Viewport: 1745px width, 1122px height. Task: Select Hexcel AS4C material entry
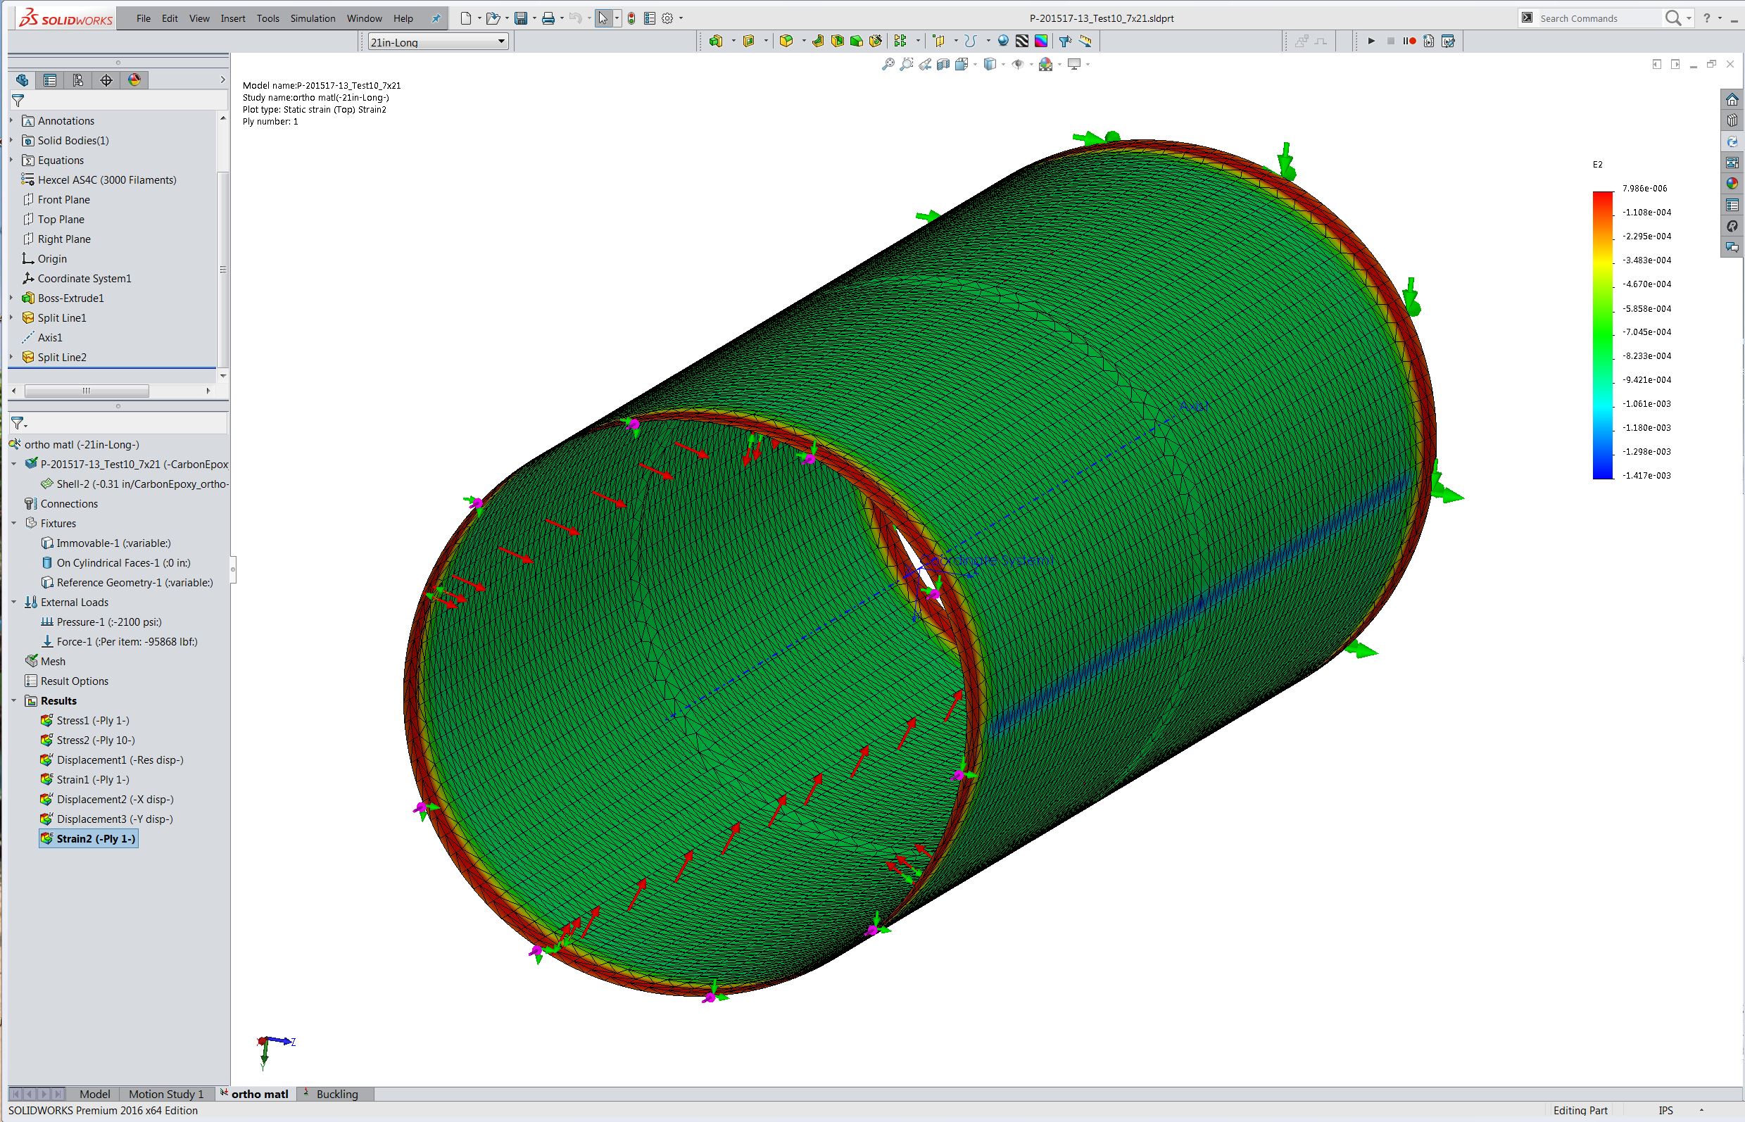click(x=99, y=179)
